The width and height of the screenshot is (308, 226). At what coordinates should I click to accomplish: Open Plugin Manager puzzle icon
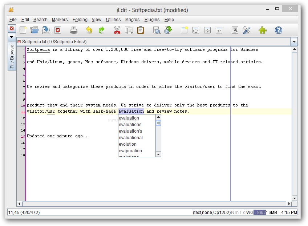[263, 30]
